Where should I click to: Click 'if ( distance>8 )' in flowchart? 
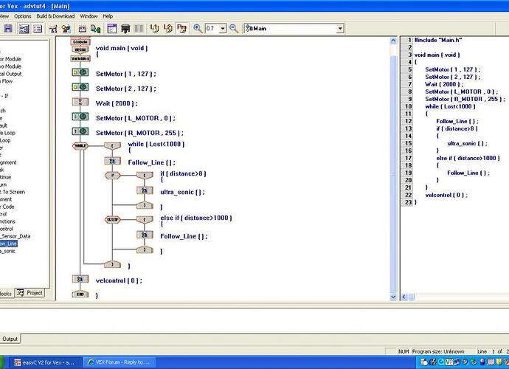pyautogui.click(x=183, y=173)
